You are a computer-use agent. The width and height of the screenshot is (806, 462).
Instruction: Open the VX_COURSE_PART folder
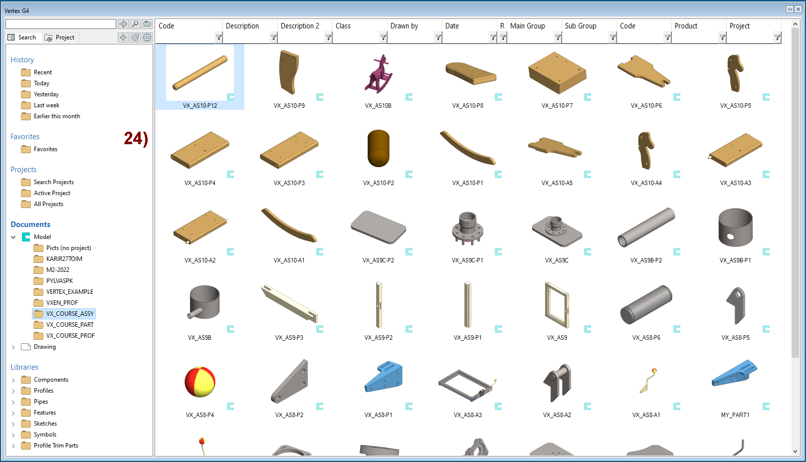pos(69,325)
